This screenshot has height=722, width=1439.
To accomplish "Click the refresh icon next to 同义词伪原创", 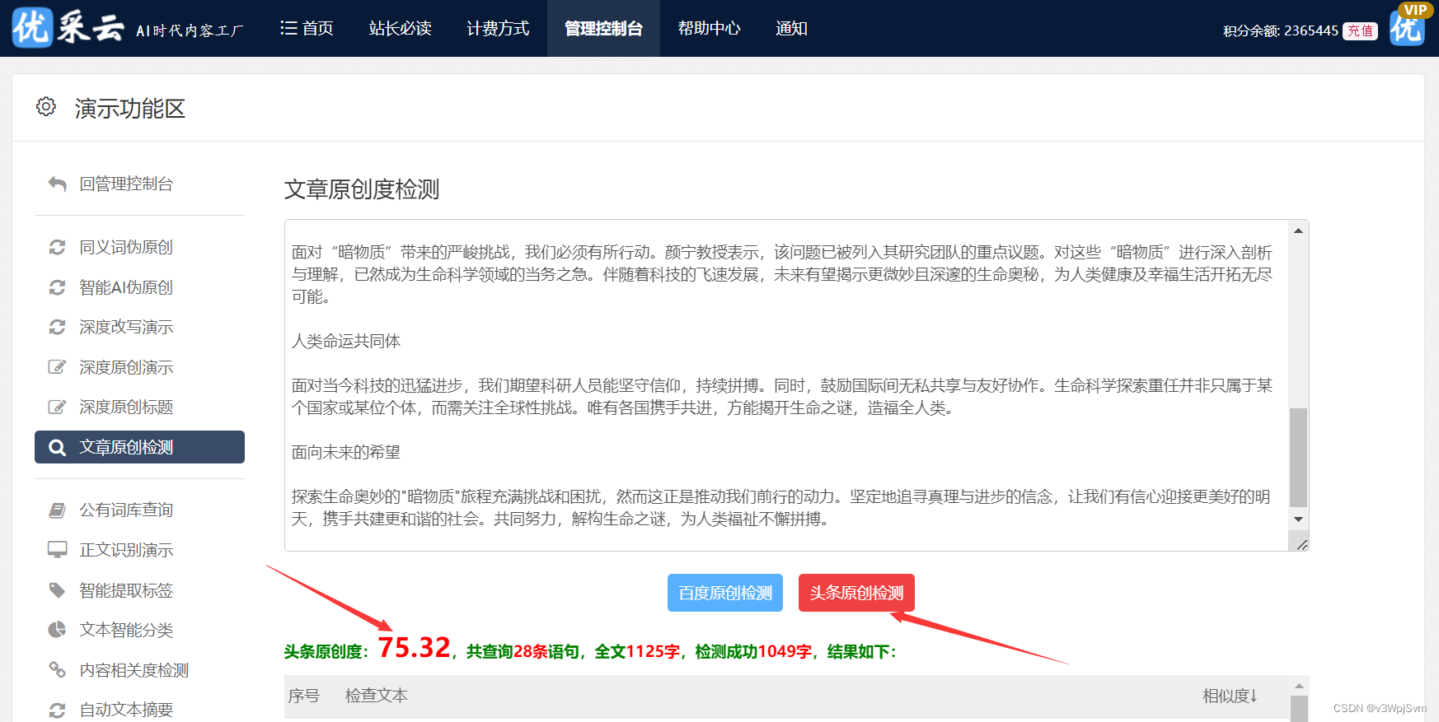I will [57, 247].
